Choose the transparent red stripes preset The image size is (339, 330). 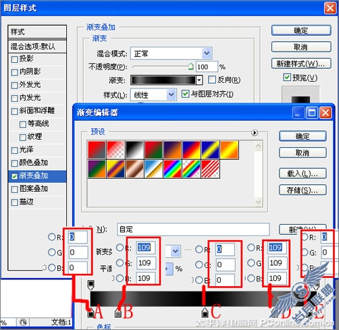coord(210,169)
